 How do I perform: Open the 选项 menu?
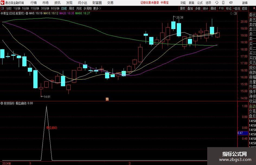[208, 3]
